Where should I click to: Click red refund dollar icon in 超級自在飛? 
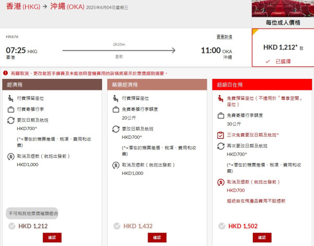[x=221, y=182]
